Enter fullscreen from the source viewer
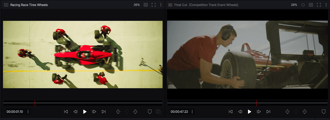The width and height of the screenshot is (330, 120). pos(154,5)
